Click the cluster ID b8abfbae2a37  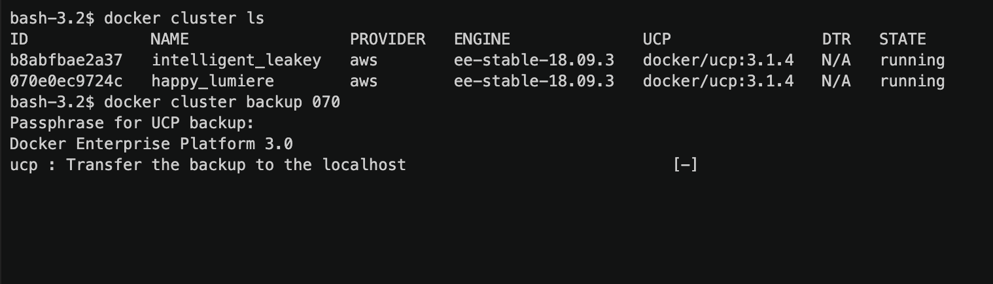[66, 60]
